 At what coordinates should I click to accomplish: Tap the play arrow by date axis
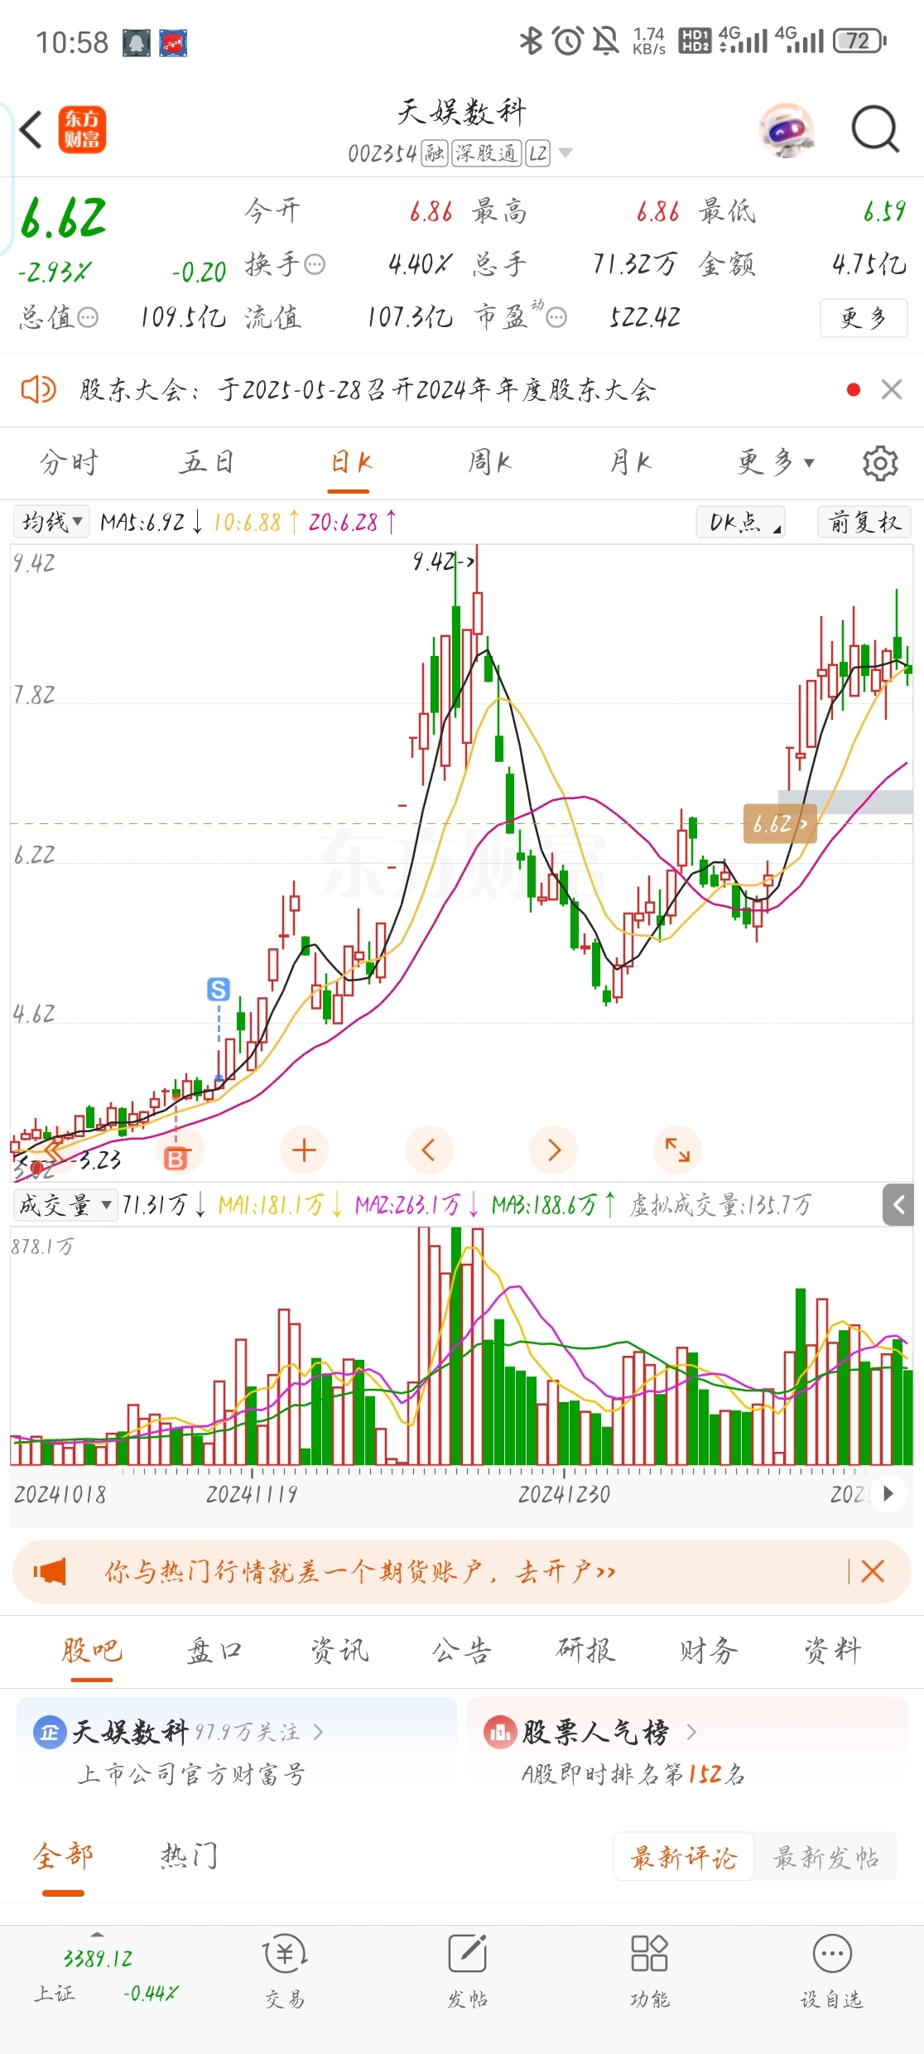889,1493
